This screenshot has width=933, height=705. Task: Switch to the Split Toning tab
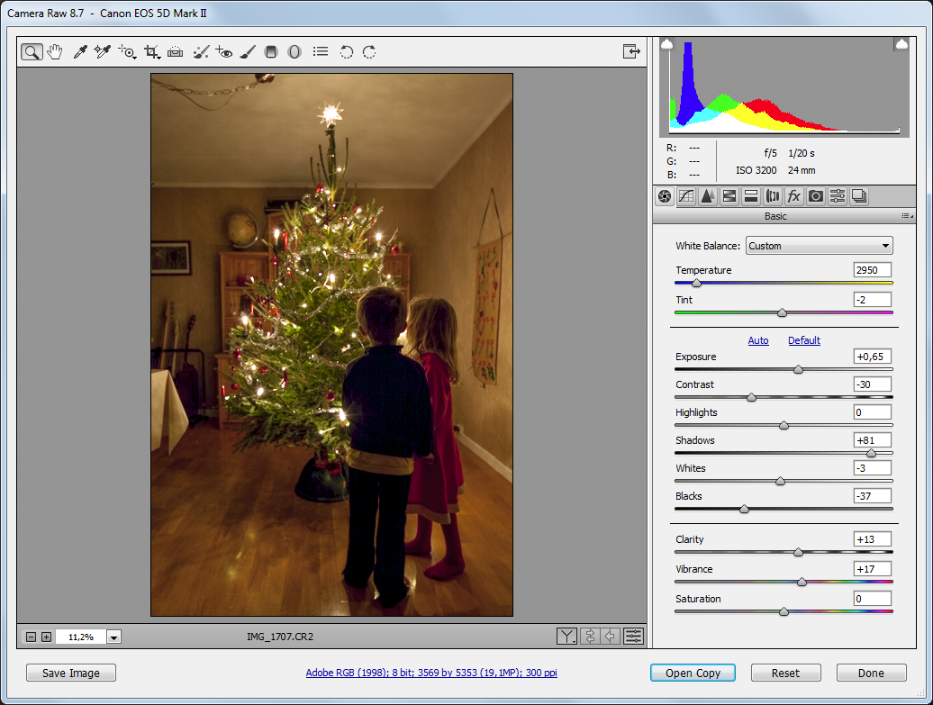click(751, 196)
